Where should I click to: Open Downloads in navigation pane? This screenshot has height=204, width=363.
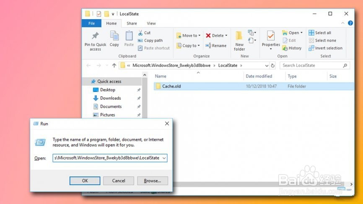pos(110,98)
